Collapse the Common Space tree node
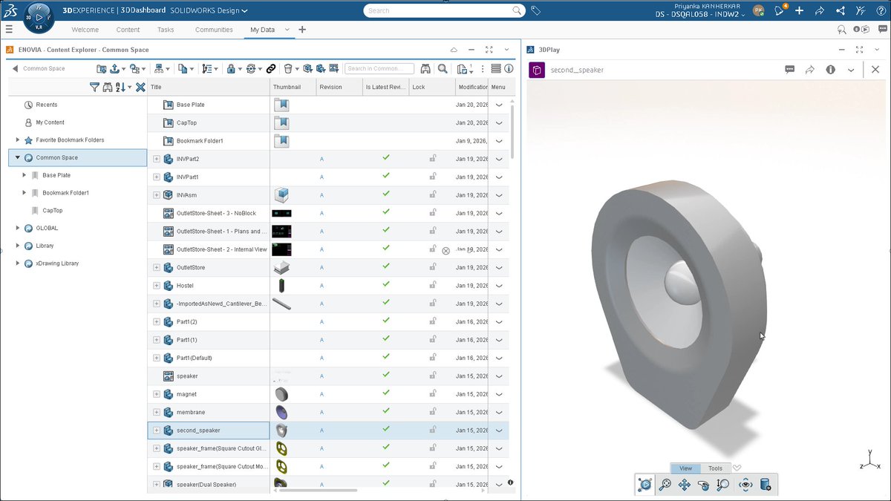Image resolution: width=891 pixels, height=501 pixels. click(x=18, y=157)
